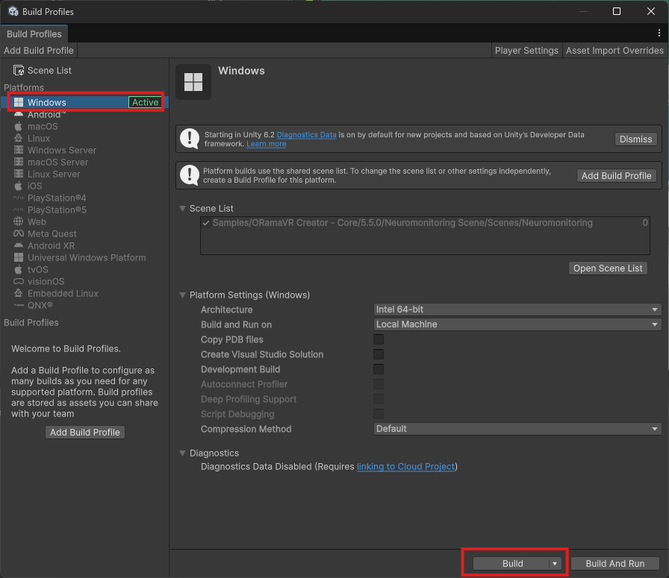Click the macOS Server icon
The image size is (669, 578).
pyautogui.click(x=19, y=162)
